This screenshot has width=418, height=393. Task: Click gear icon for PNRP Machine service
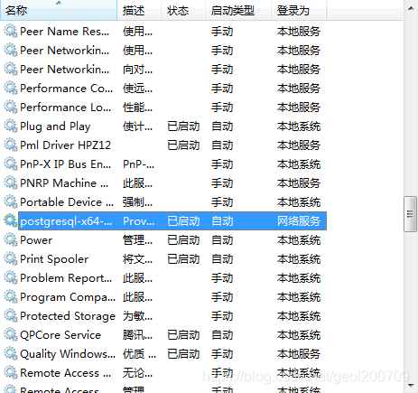(x=11, y=183)
